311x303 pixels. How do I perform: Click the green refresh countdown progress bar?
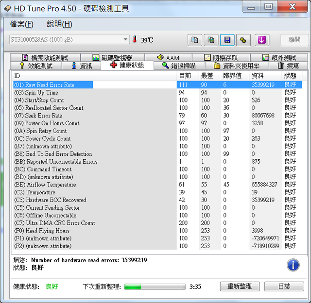tap(155, 286)
